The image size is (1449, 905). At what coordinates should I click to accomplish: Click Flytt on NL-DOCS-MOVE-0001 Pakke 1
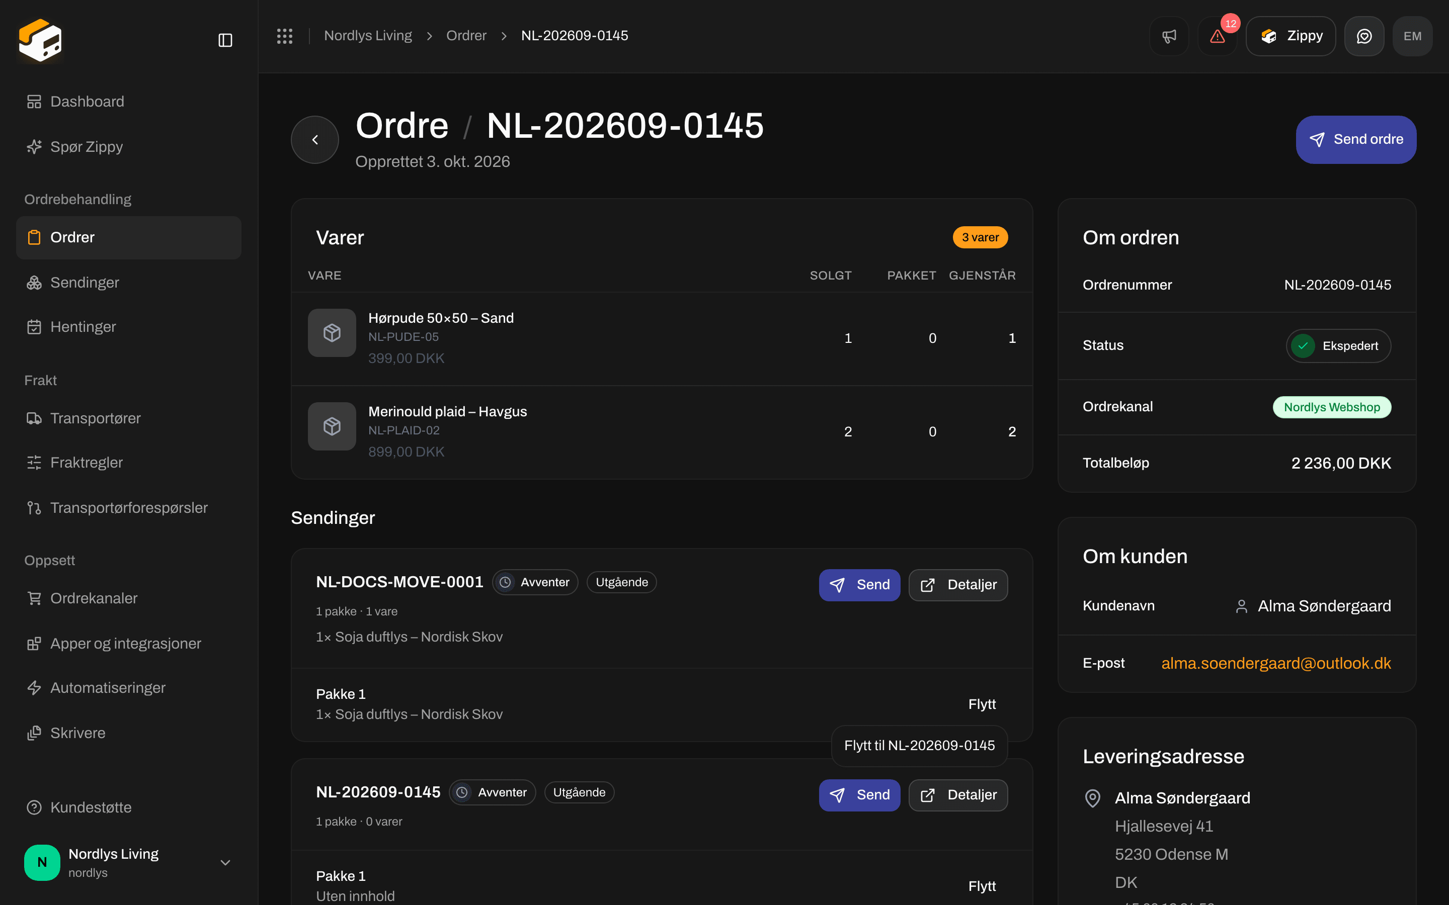982,704
